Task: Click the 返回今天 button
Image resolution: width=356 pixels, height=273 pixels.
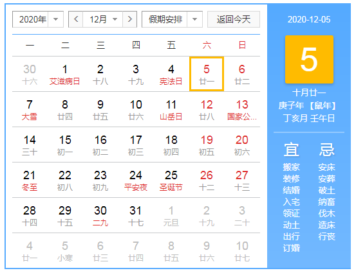Action: (x=234, y=19)
